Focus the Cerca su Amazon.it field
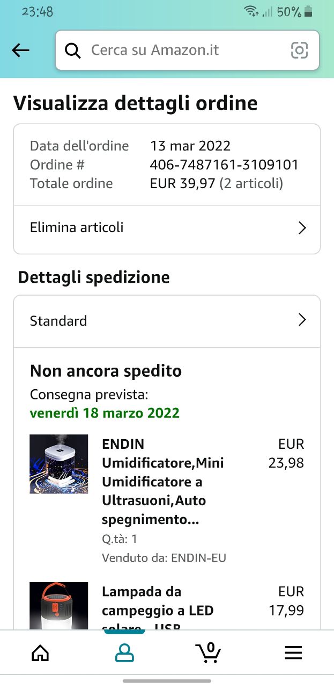The image size is (334, 688). [x=182, y=51]
